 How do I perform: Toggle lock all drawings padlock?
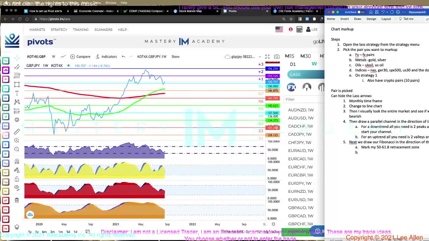coord(17,179)
